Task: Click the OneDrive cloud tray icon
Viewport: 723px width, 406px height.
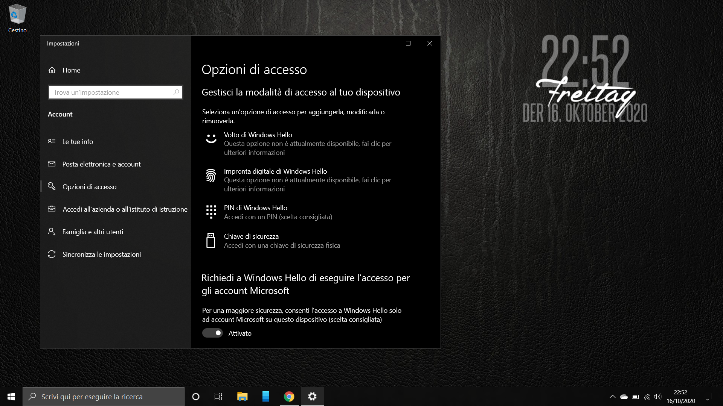Action: point(624,397)
